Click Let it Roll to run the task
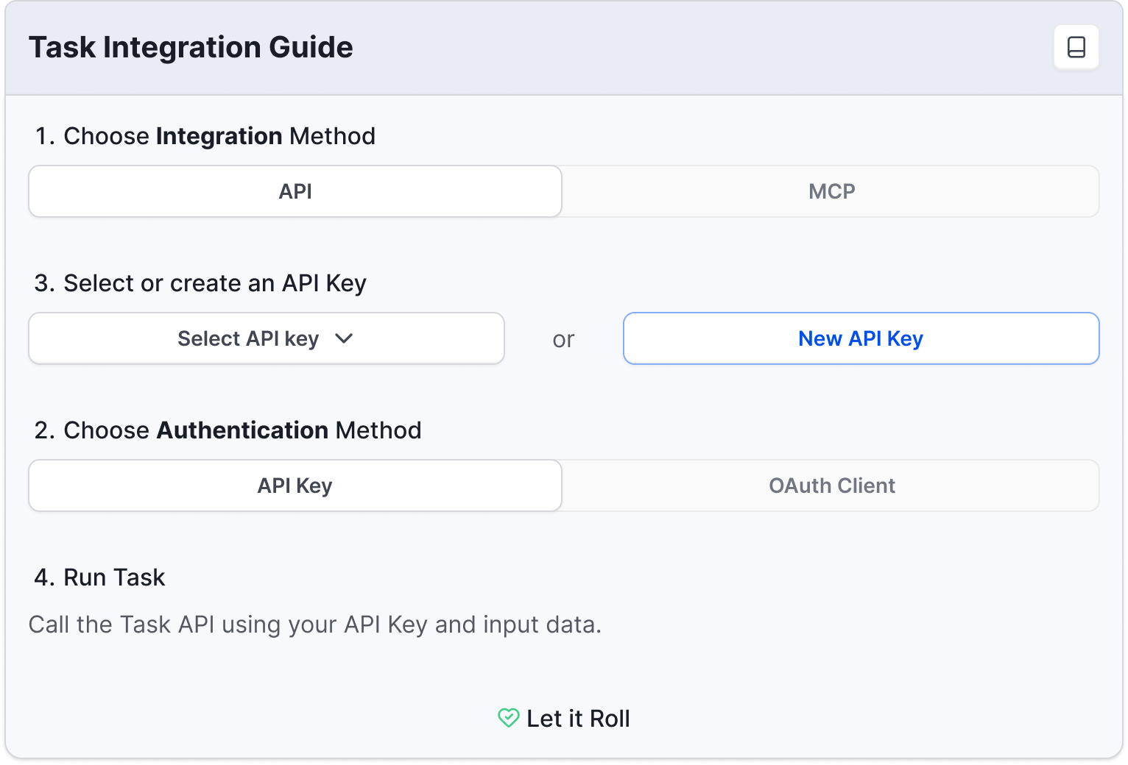Image resolution: width=1128 pixels, height=765 pixels. pos(578,717)
